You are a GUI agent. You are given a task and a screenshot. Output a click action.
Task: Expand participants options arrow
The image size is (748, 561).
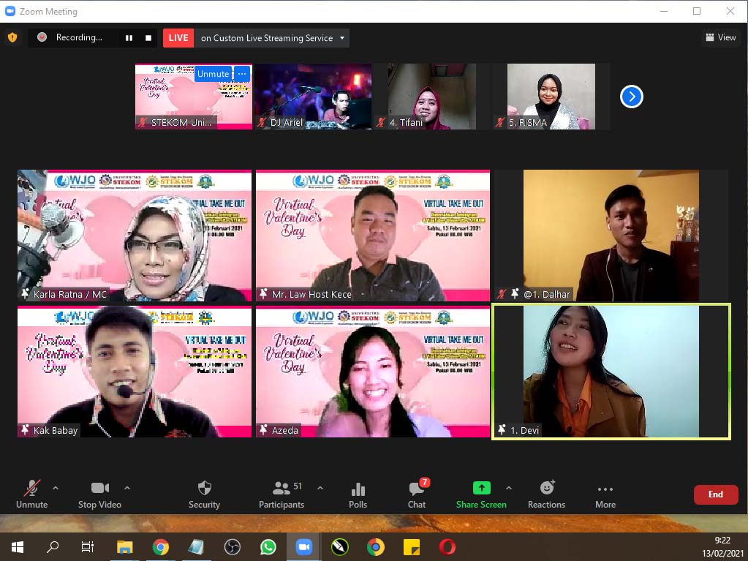[320, 488]
